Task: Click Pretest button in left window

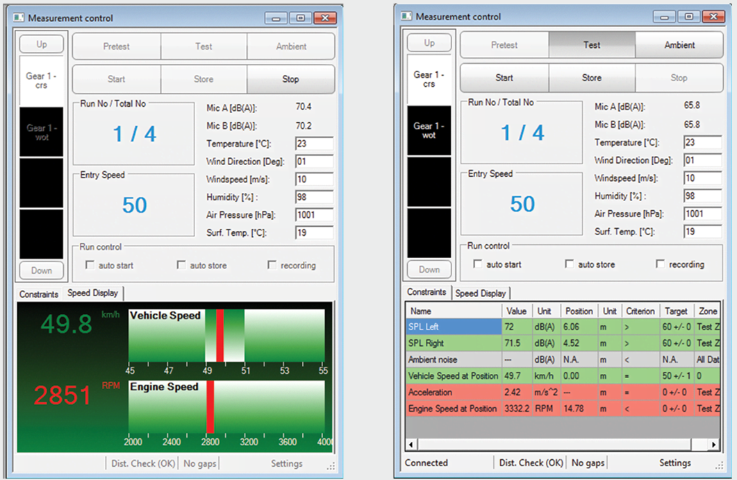Action: tap(117, 46)
